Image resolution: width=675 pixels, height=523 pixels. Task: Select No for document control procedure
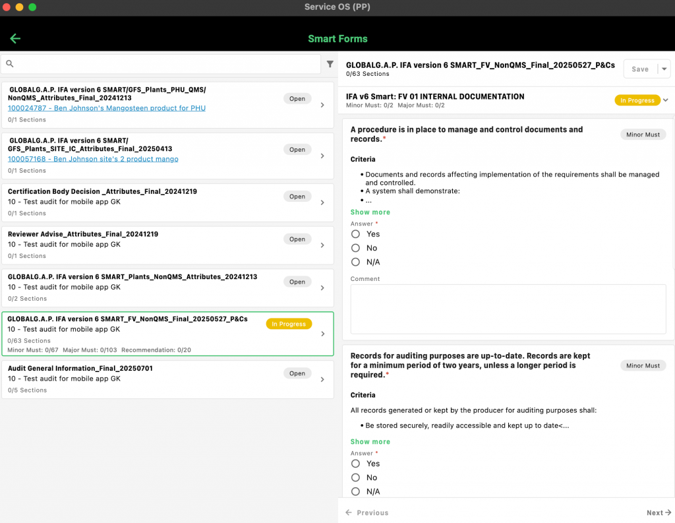tap(356, 248)
